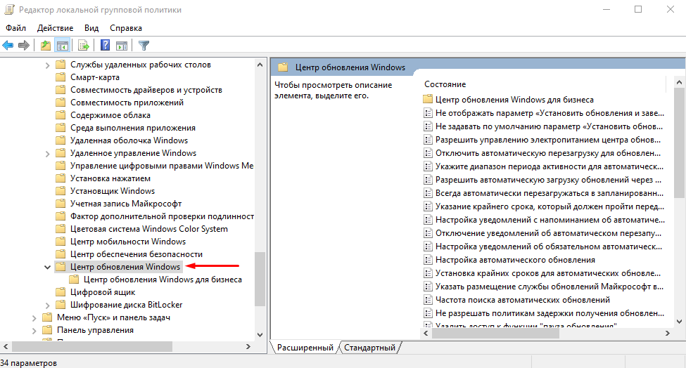Image resolution: width=686 pixels, height=368 pixels.
Task: Go up one level via folder icon
Action: pos(46,45)
